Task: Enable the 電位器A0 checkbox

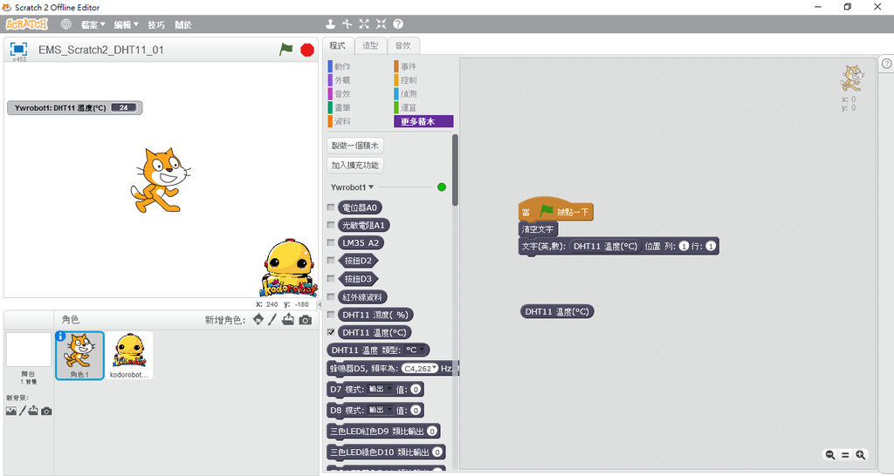Action: click(330, 207)
